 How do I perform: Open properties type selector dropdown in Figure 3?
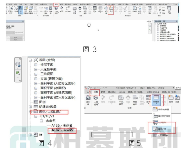[x=23, y=27]
